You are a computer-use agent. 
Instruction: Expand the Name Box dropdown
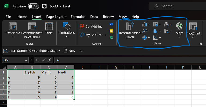(x=26, y=60)
